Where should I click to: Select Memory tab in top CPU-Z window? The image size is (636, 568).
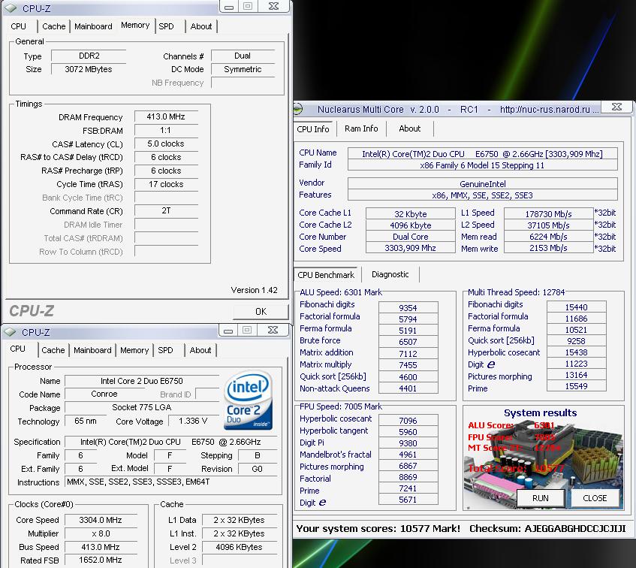point(135,25)
